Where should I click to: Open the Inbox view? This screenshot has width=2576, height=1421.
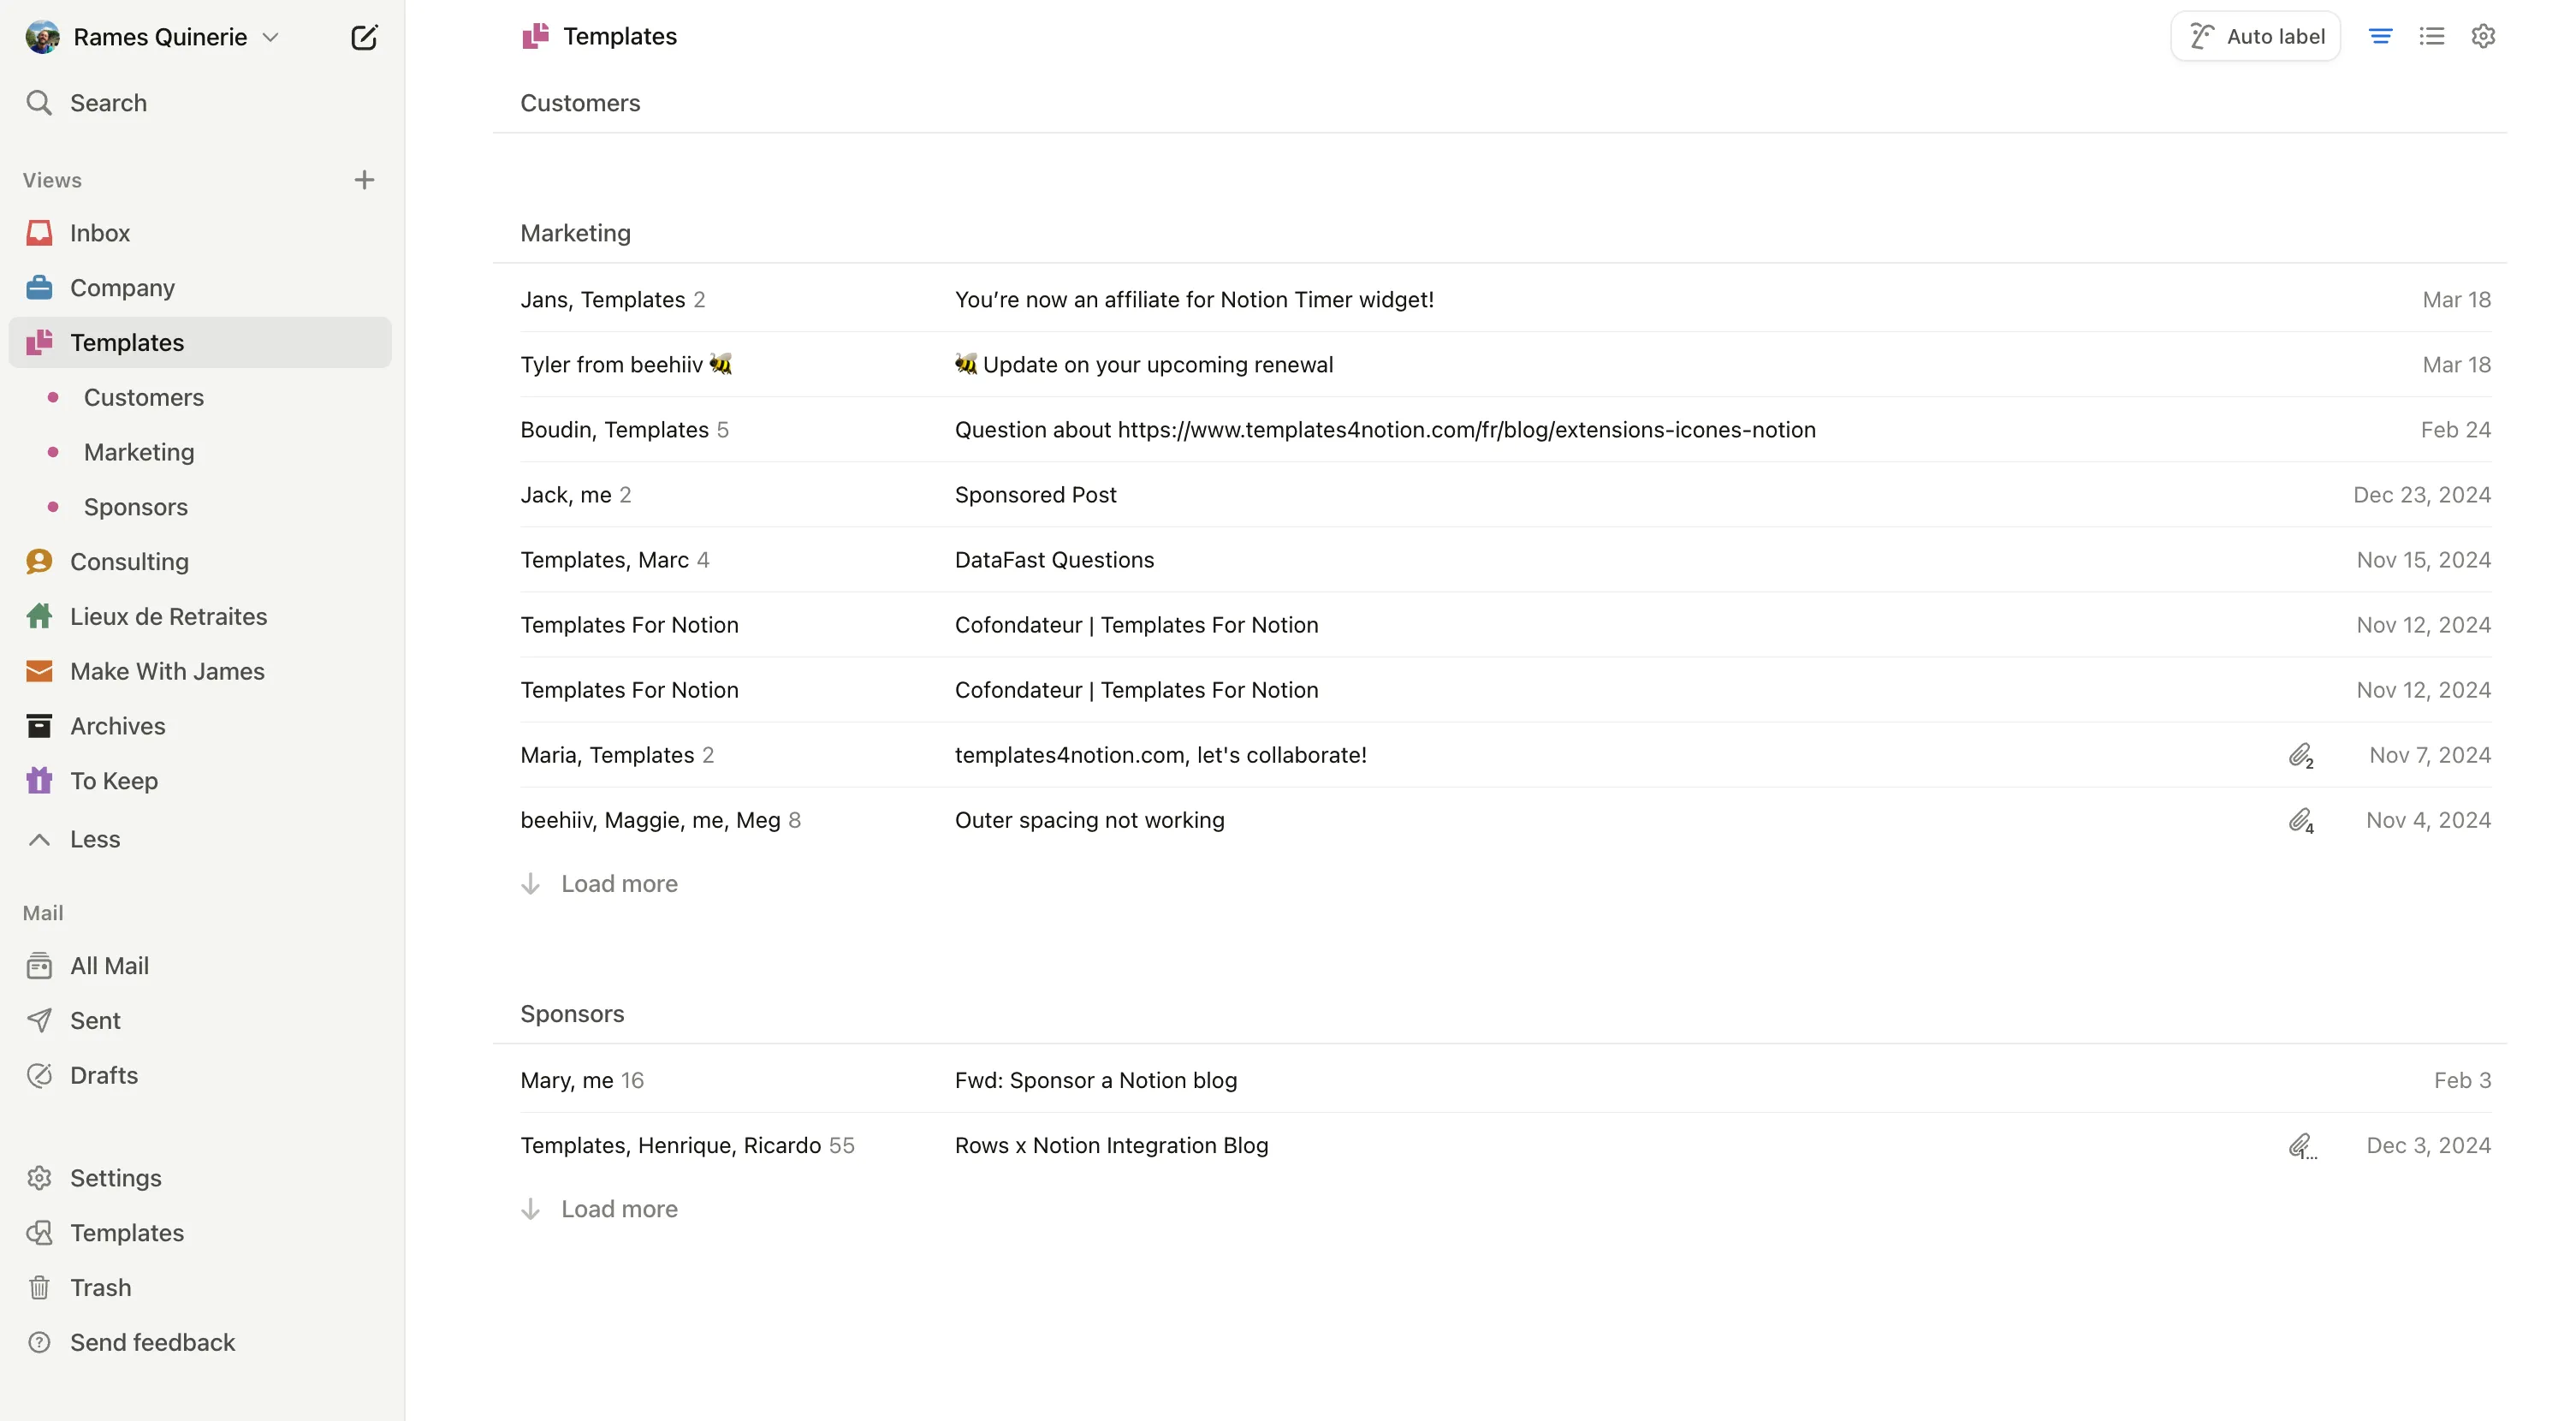(100, 232)
